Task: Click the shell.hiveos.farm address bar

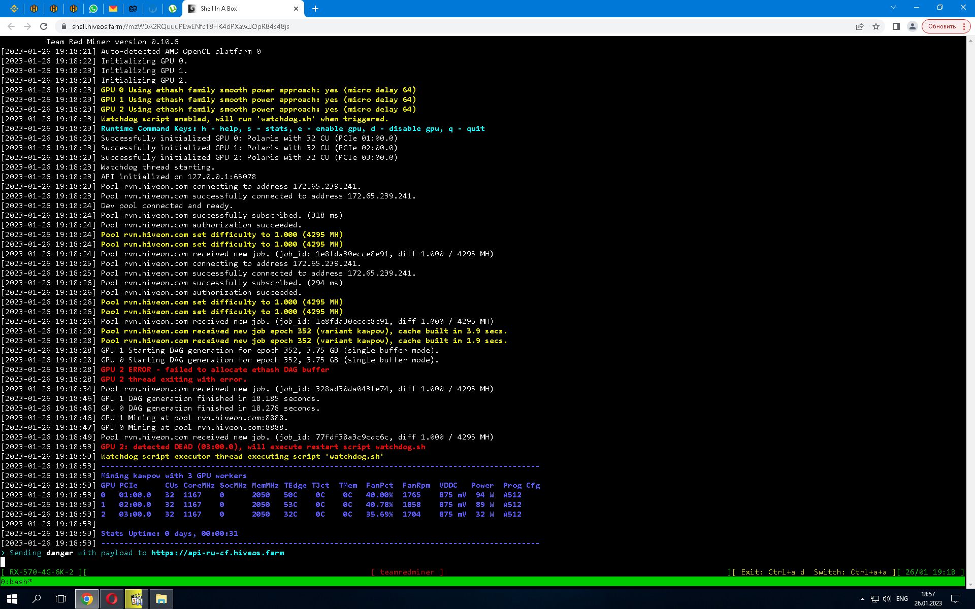Action: pyautogui.click(x=203, y=26)
